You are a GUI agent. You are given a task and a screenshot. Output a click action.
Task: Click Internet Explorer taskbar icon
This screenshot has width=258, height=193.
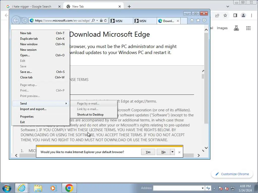(x=22, y=188)
